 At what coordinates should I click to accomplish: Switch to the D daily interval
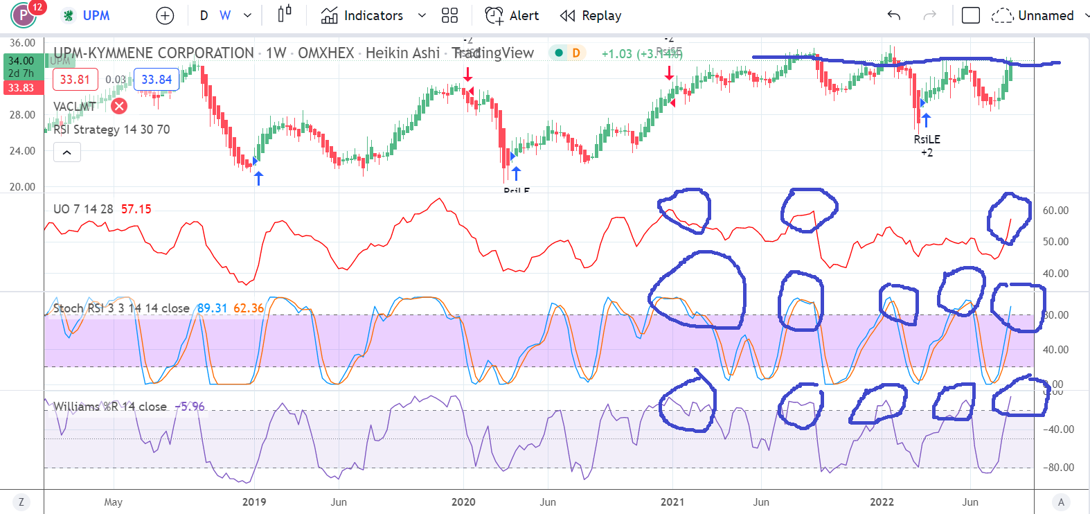coord(204,15)
